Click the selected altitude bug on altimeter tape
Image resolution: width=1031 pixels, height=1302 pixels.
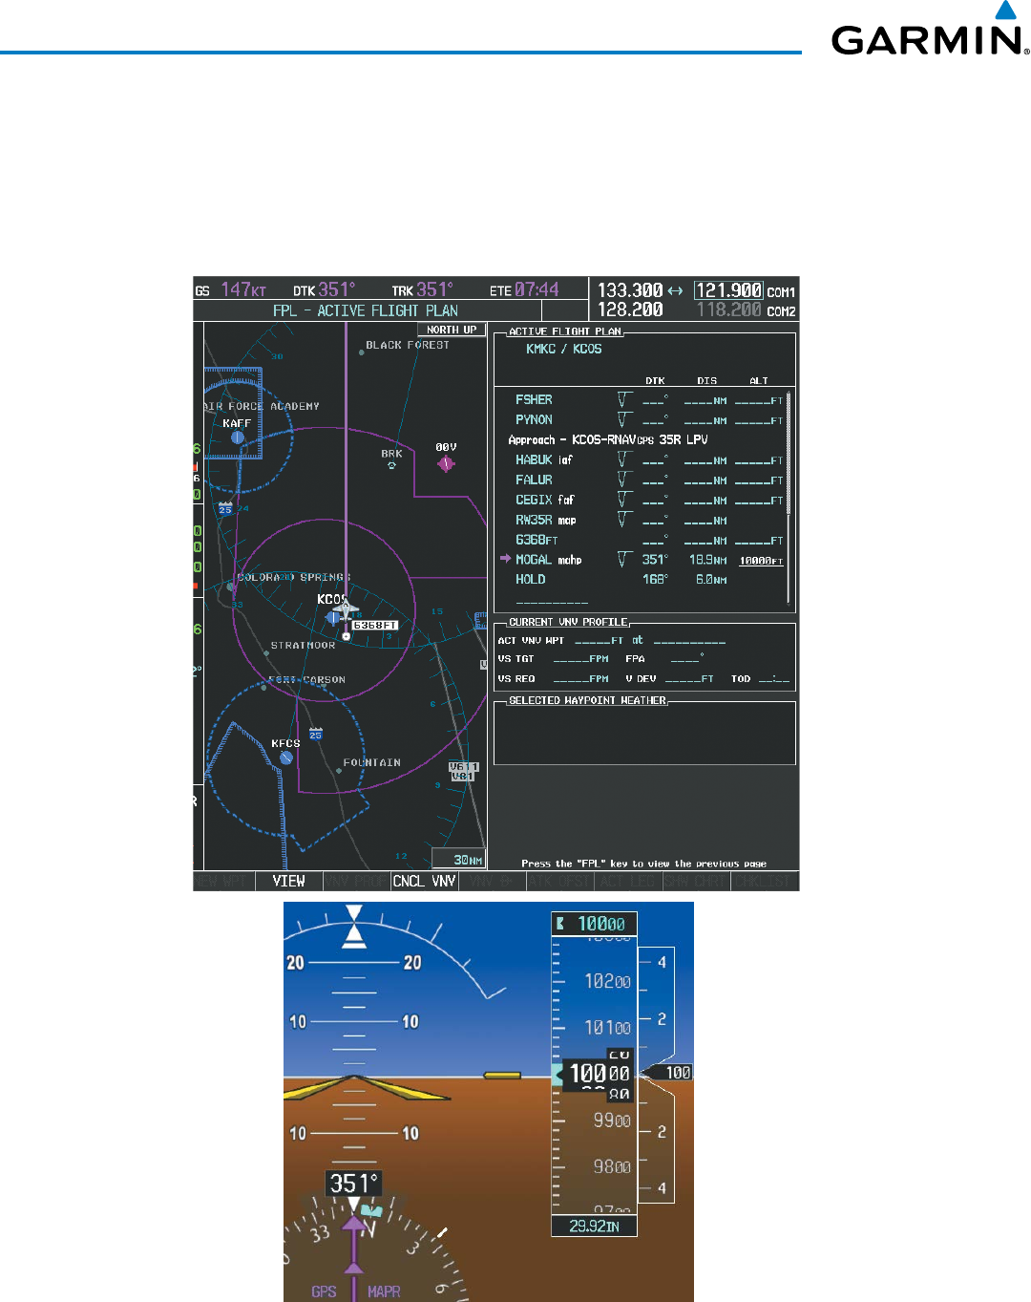(x=558, y=1074)
